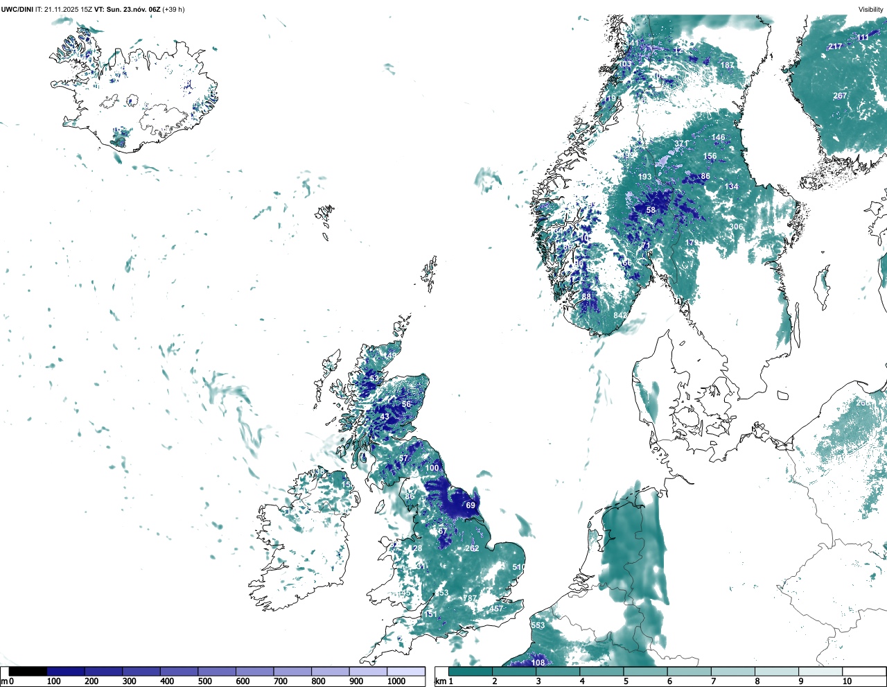The width and height of the screenshot is (887, 687).
Task: Click the '500' tick label on the metre legend
Action: [x=204, y=681]
